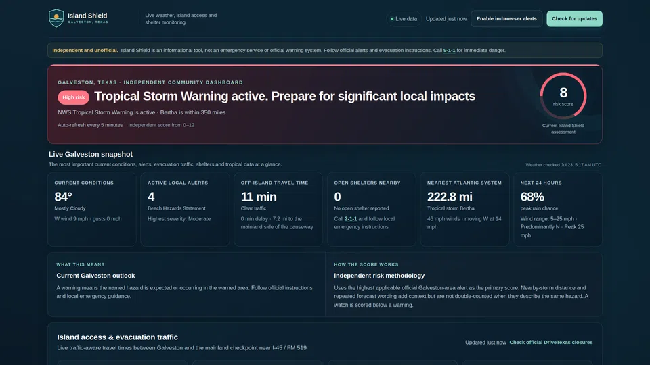Click the Live data status indicator

pyautogui.click(x=404, y=19)
